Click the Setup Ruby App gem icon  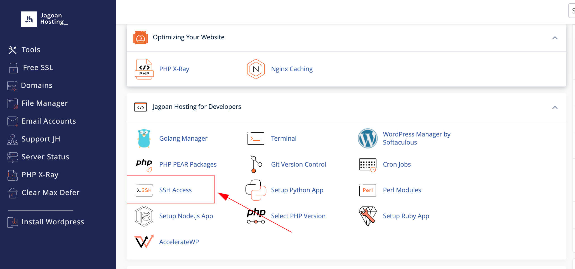coord(367,216)
